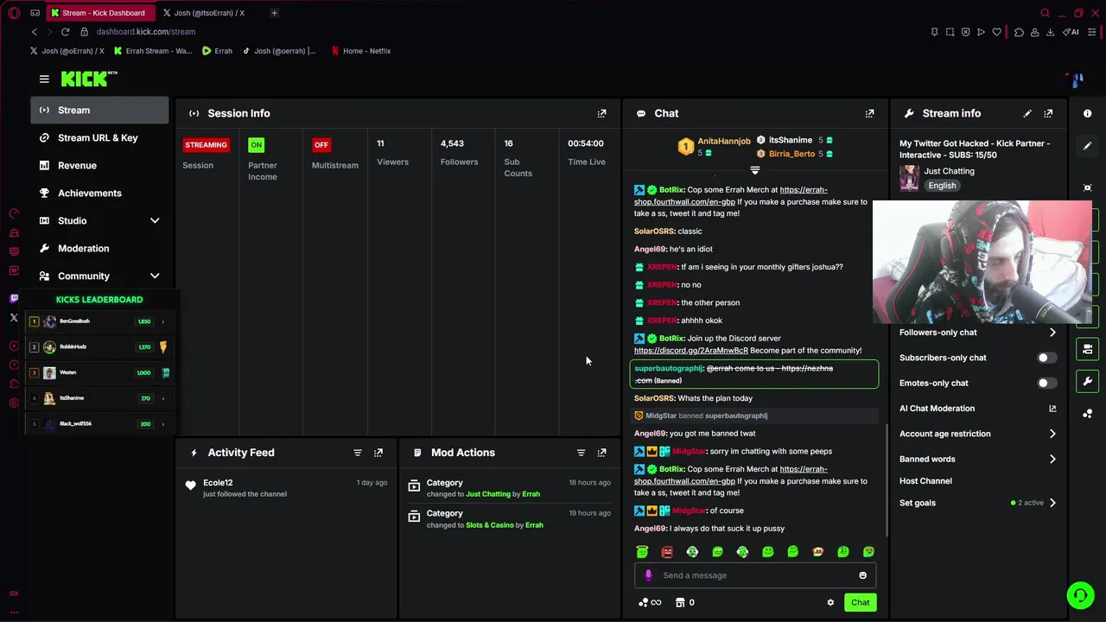Open the hamburger menu beside Kick logo
The height and width of the screenshot is (622, 1106).
pyautogui.click(x=44, y=79)
